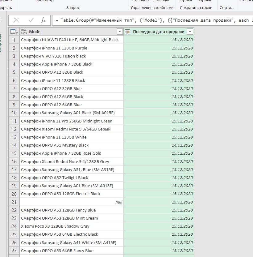Click the Управление столбцами group label
The image size is (253, 257).
152,8
